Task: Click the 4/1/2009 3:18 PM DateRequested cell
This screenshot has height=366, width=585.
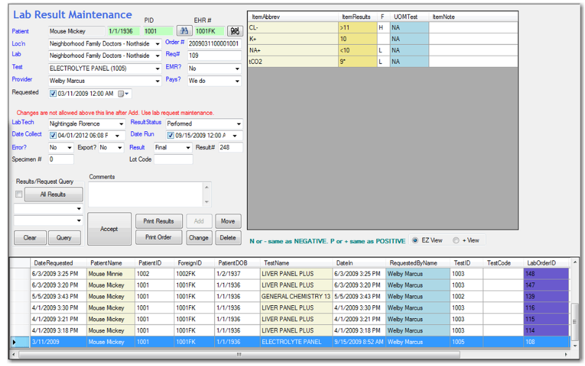Action: 58,330
